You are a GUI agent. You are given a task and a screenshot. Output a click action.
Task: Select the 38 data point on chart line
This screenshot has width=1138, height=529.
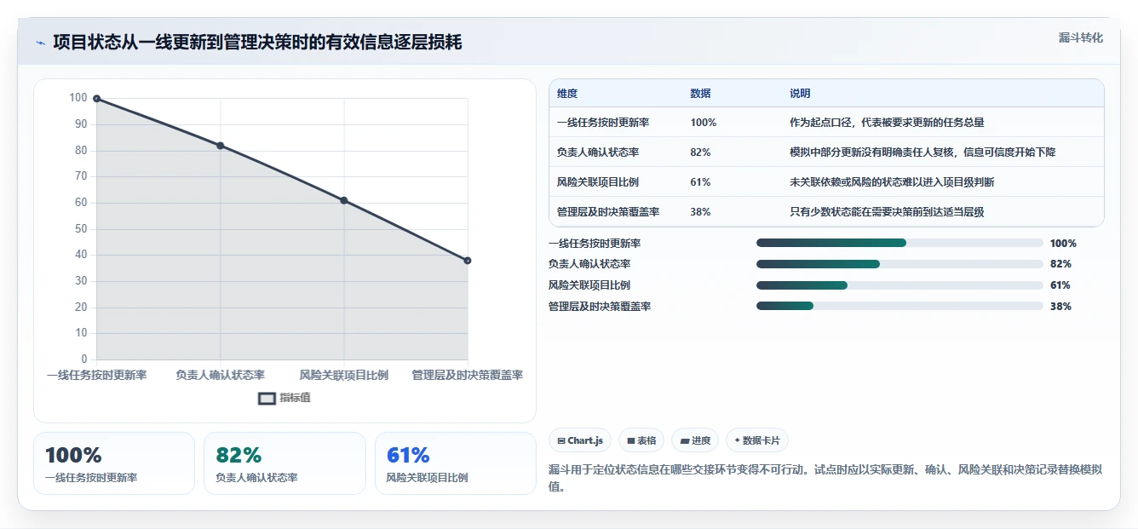(x=468, y=261)
